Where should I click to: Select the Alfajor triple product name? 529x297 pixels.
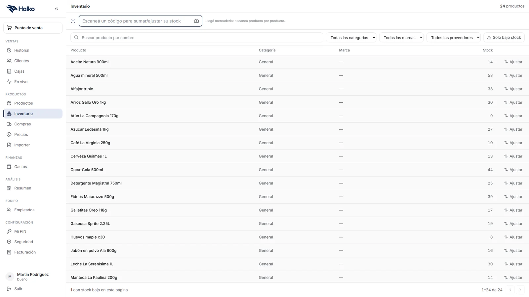[x=82, y=89]
